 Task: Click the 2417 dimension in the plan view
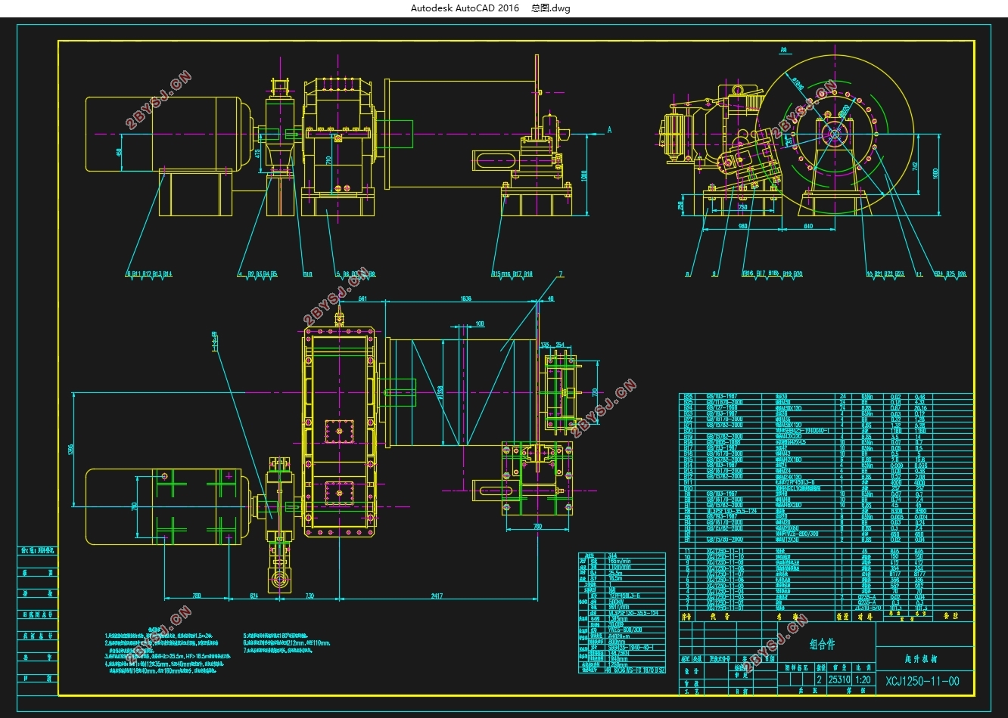click(x=437, y=596)
